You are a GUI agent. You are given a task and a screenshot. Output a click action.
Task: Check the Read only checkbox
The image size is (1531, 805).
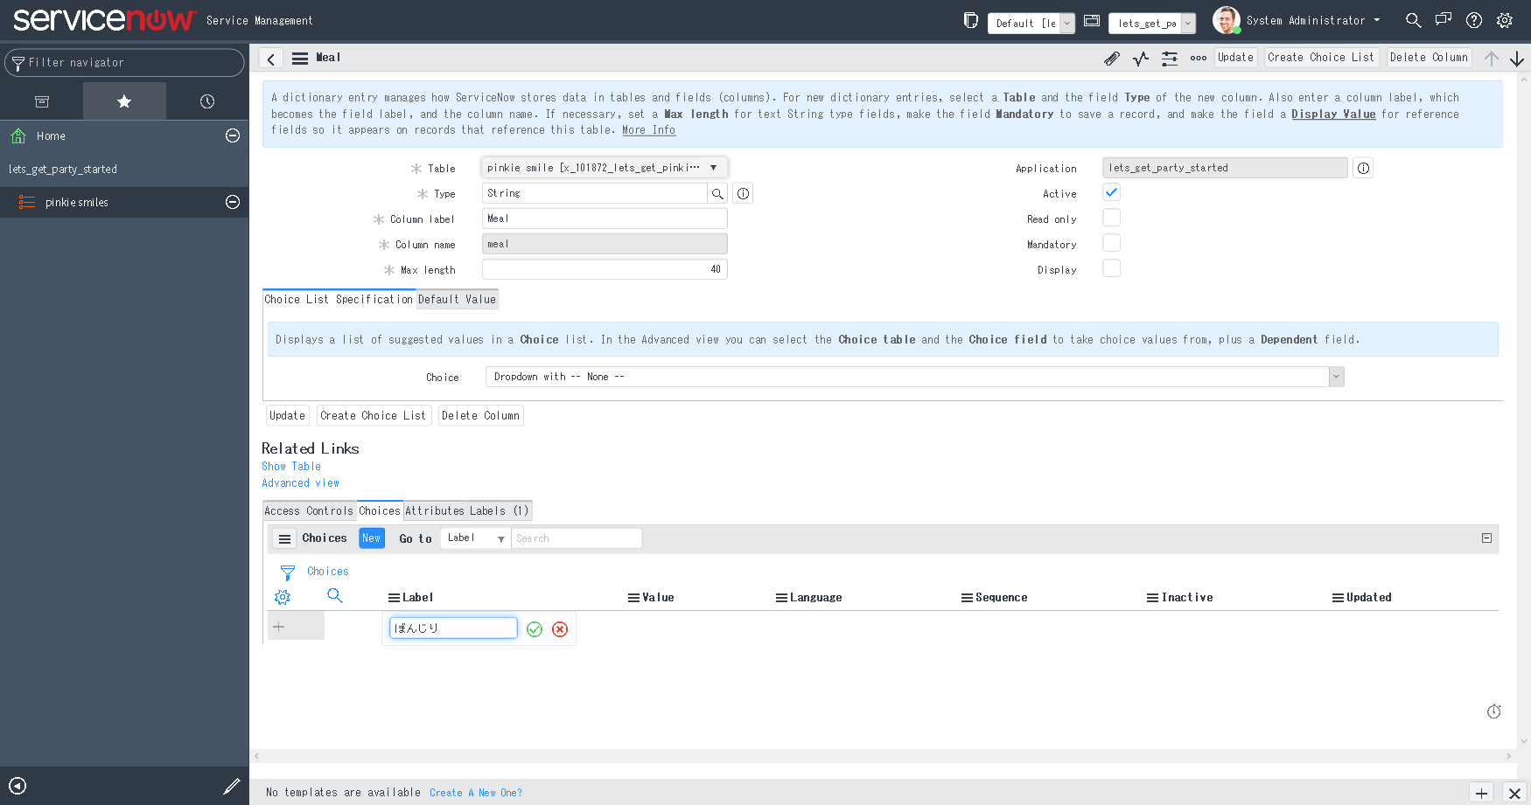[1111, 218]
